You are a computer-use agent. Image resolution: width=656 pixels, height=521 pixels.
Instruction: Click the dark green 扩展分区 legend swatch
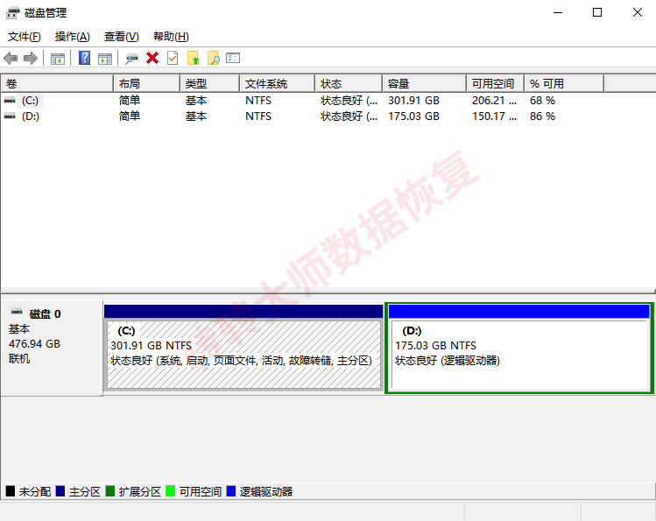click(110, 491)
